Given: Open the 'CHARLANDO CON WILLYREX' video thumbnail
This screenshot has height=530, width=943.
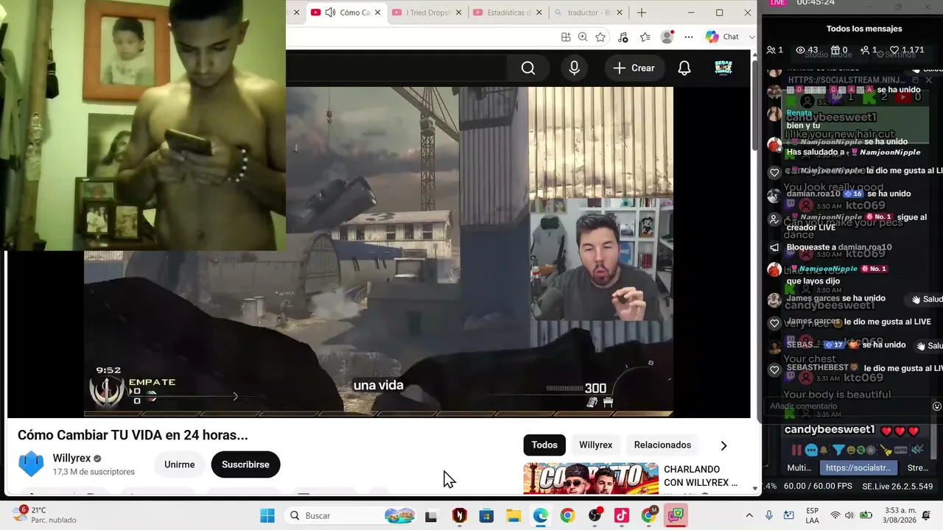Looking at the screenshot, I should [x=591, y=478].
